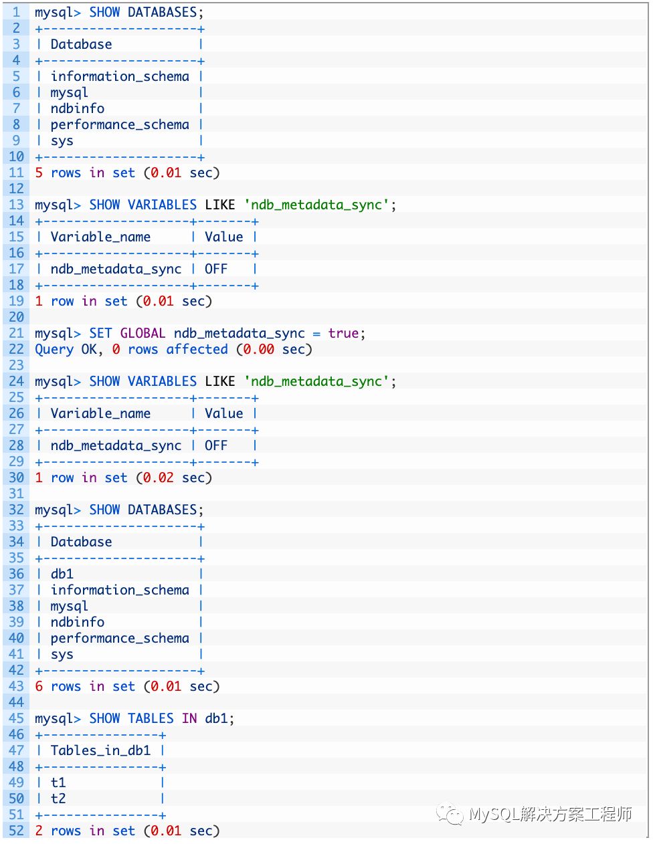Click table t2 in the results

[58, 799]
